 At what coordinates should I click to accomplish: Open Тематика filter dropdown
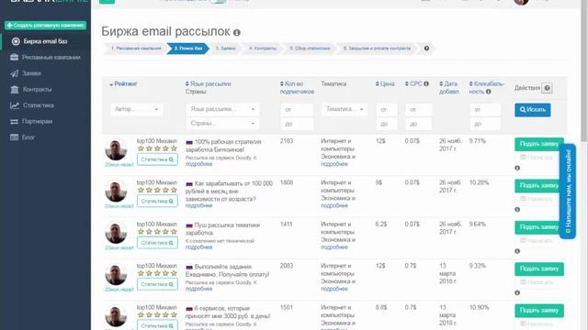(x=345, y=109)
